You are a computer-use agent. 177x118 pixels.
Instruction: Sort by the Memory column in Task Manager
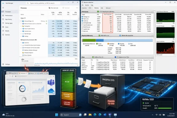click(59, 13)
